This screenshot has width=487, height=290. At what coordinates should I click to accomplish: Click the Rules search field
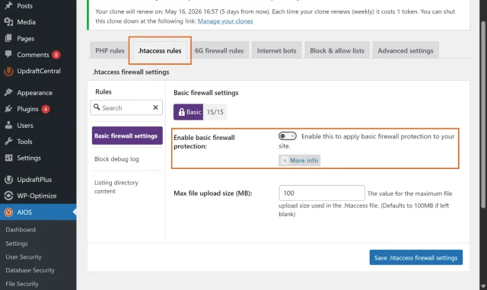coord(126,107)
